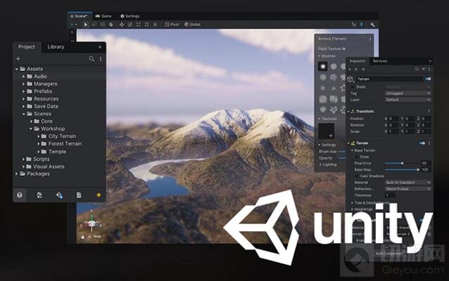Switch to the Library tab
The height and width of the screenshot is (281, 449).
pos(56,47)
